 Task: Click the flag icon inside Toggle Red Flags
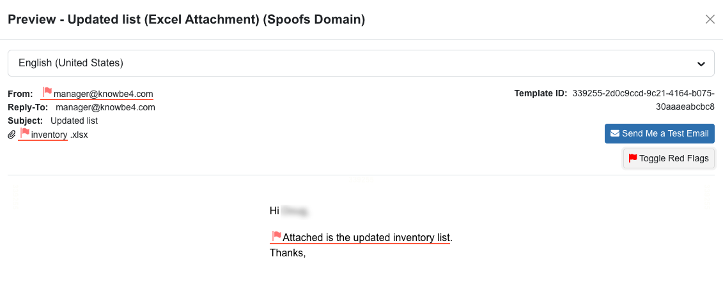pos(633,158)
